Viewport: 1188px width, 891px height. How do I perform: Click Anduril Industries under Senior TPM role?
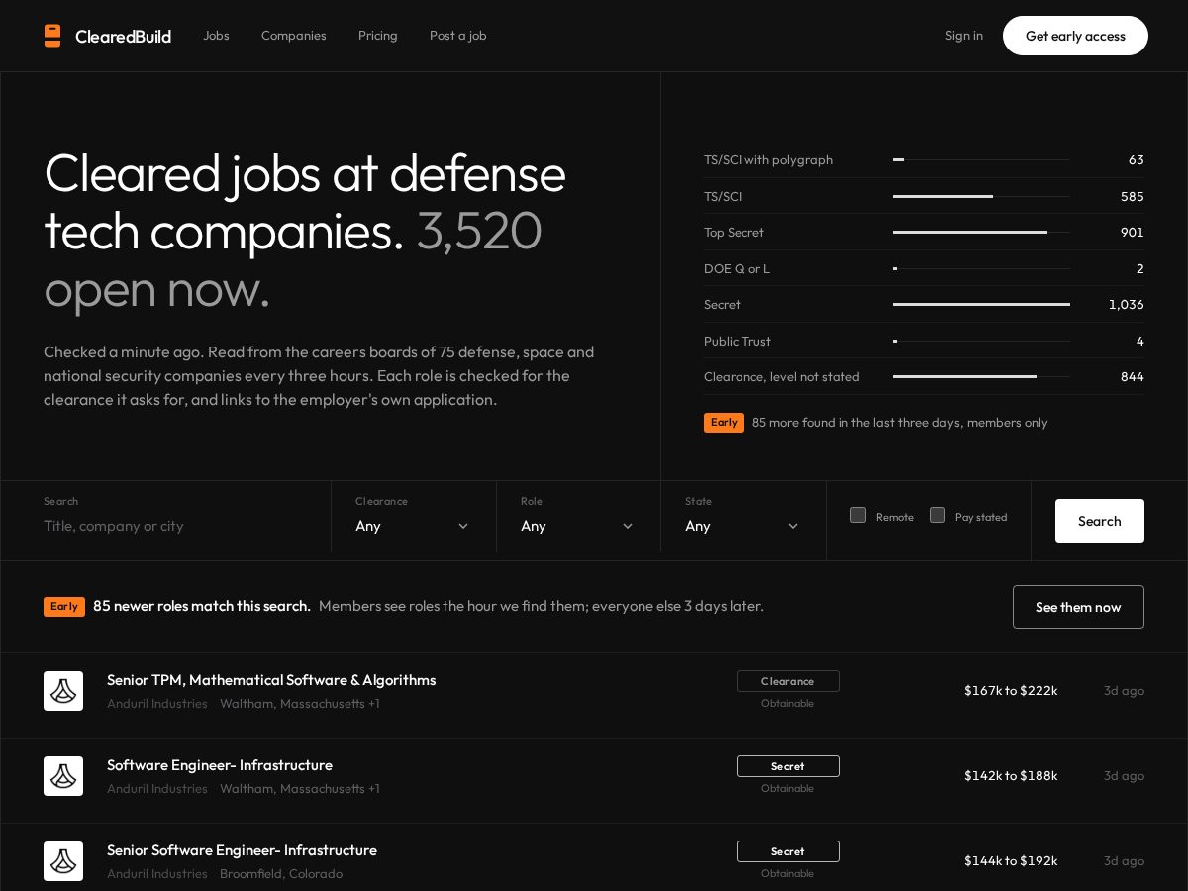coord(157,703)
